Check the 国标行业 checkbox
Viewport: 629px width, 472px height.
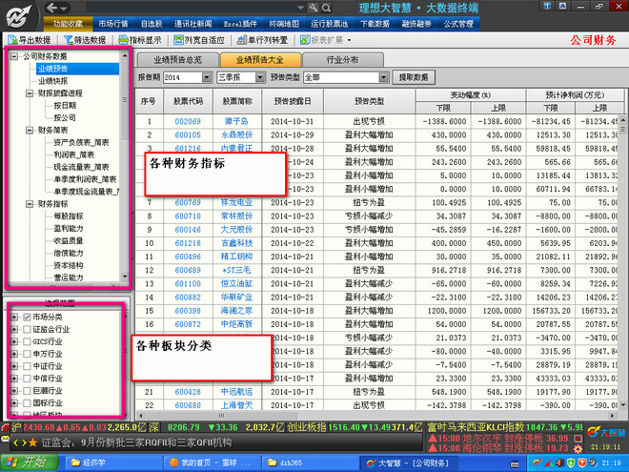coord(27,403)
